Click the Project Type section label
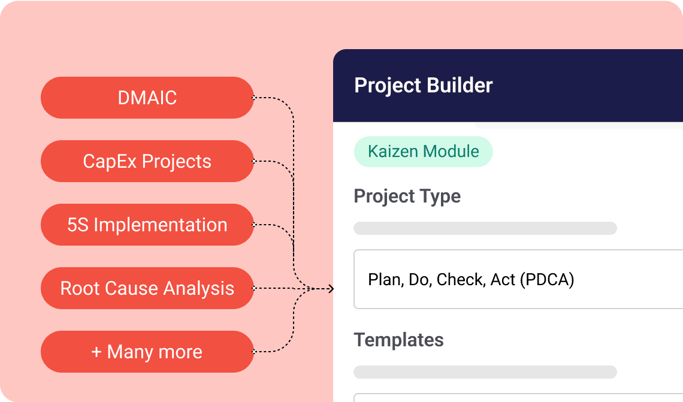The image size is (683, 402). click(x=407, y=196)
